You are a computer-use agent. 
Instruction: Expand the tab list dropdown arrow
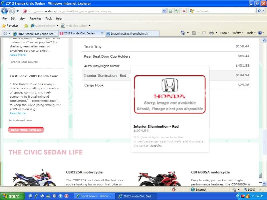[x=10, y=34]
